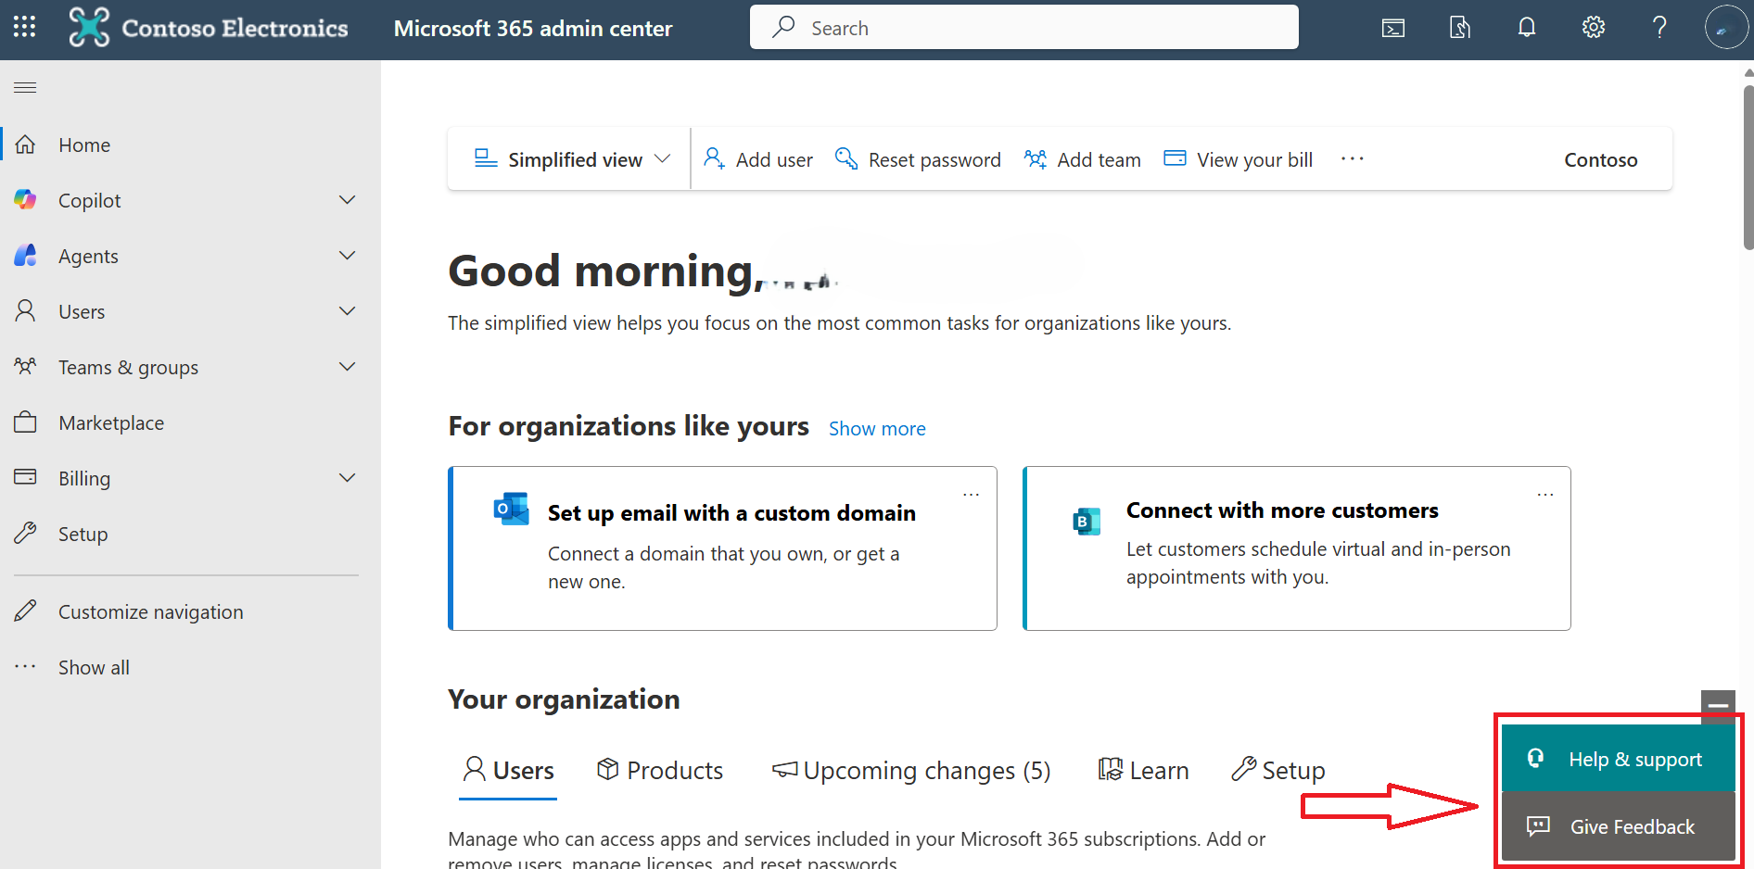
Task: Click the Give Feedback button
Action: (1619, 826)
